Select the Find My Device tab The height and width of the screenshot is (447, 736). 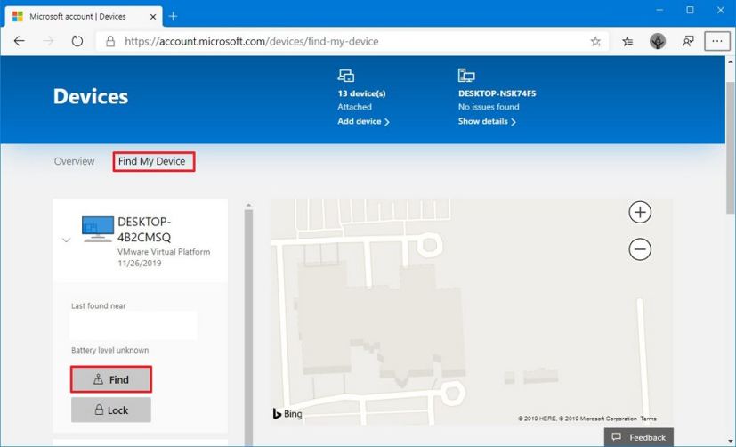(153, 161)
